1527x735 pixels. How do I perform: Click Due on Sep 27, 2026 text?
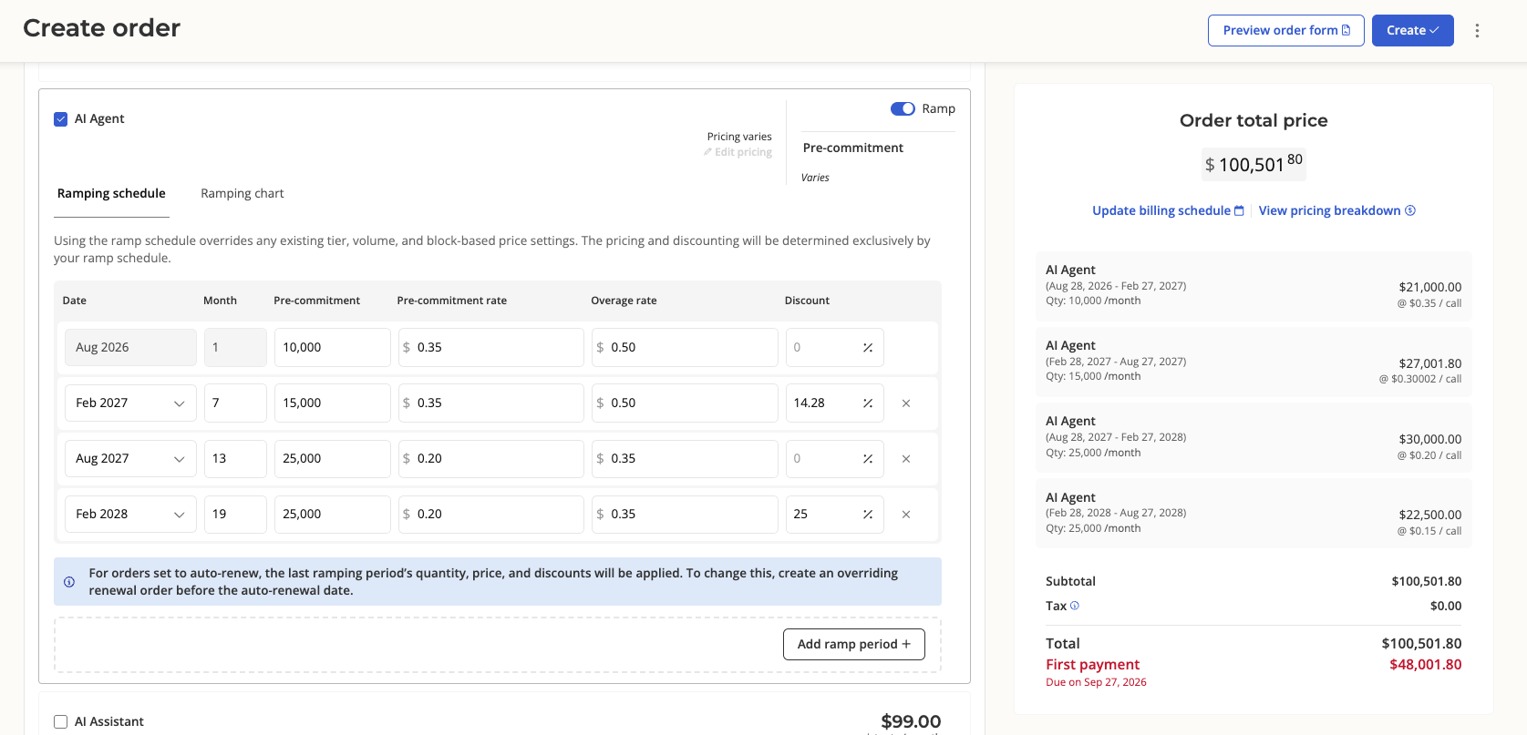pyautogui.click(x=1096, y=682)
